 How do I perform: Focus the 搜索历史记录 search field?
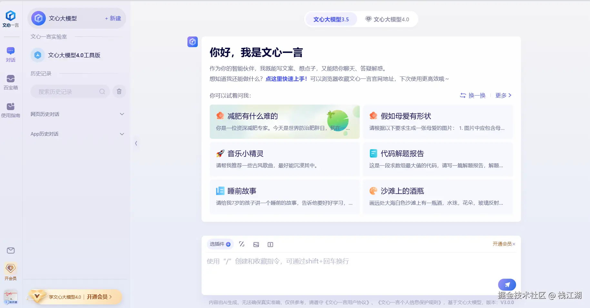[70, 92]
